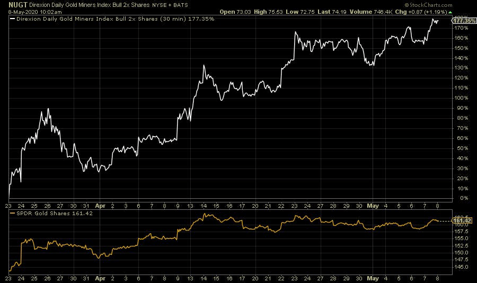Image resolution: width=477 pixels, height=283 pixels.
Task: Click the NUGT ticker symbol
Action: click(x=18, y=5)
